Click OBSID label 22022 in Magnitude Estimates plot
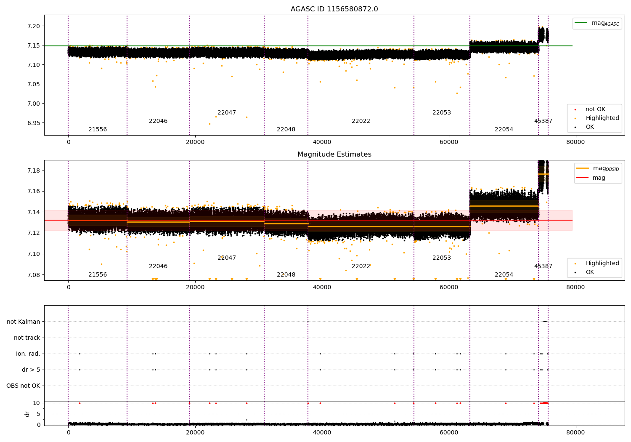Screen dimensions: 631x442 coord(361,266)
